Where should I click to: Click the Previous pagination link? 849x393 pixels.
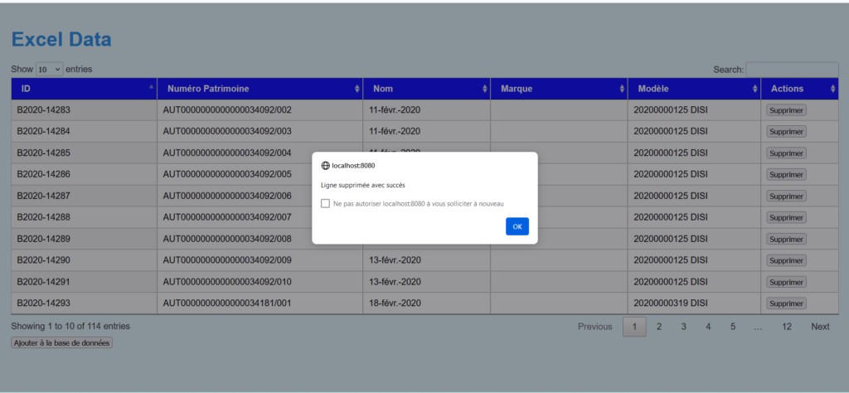(x=594, y=327)
